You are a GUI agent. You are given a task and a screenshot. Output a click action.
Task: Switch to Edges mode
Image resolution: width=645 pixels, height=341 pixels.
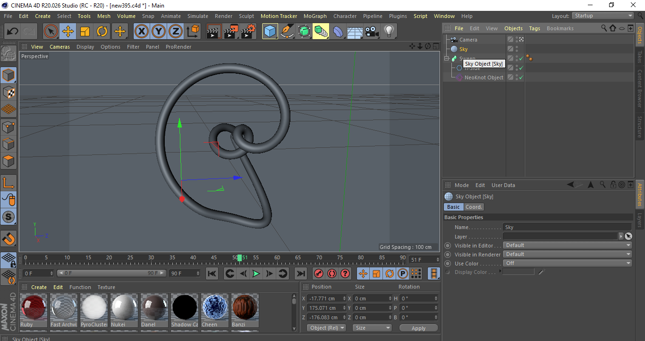[8, 144]
